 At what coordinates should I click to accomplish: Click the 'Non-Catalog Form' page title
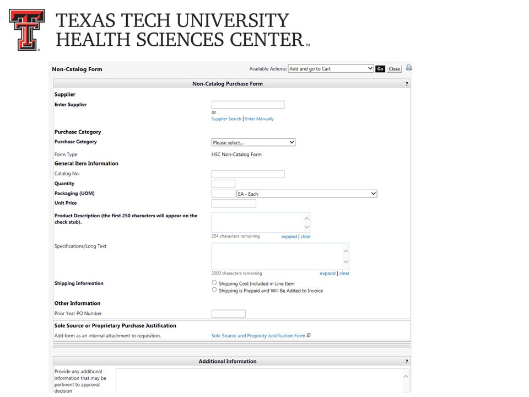[77, 69]
